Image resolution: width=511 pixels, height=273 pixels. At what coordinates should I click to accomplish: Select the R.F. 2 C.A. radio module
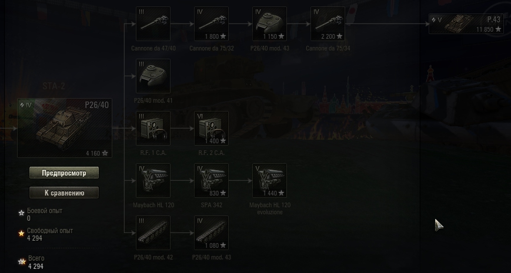coord(211,128)
